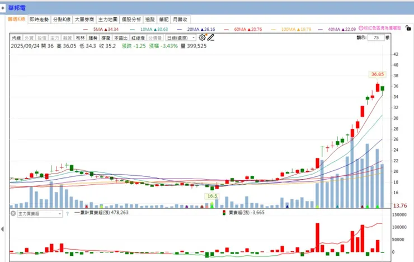Click the 20MA legend line swatch
The height and width of the screenshot is (262, 414).
point(180,29)
